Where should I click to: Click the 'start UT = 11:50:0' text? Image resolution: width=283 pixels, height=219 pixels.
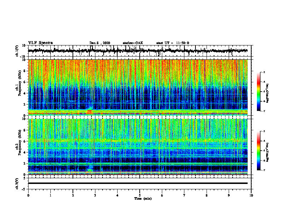(173, 43)
